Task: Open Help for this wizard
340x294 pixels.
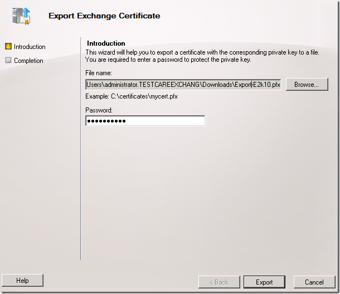Action: (22, 280)
